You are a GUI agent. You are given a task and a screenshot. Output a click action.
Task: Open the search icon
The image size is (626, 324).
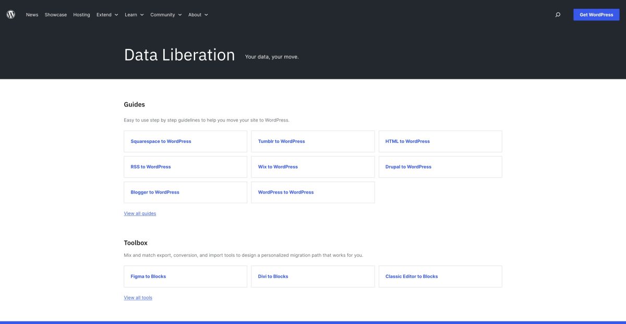click(x=557, y=14)
